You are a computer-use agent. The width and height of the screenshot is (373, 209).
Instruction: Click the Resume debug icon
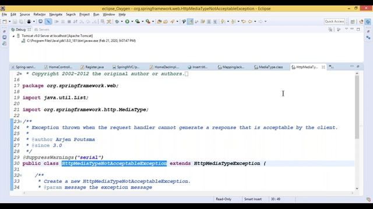[x=57, y=21]
